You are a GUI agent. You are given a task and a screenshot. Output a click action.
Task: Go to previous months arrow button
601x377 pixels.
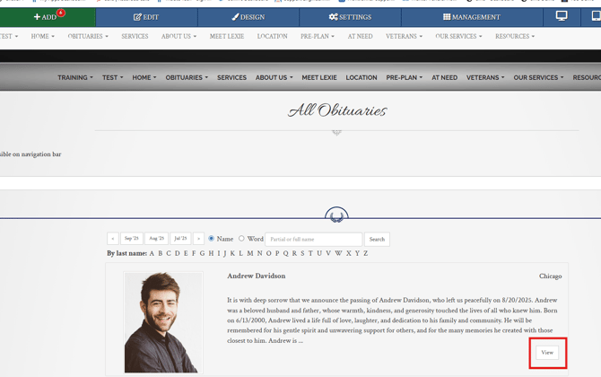click(x=113, y=239)
